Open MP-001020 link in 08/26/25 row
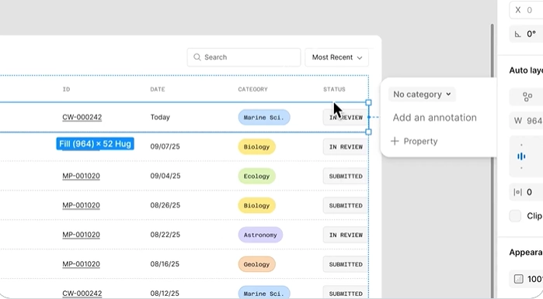543x299 pixels. [81, 205]
